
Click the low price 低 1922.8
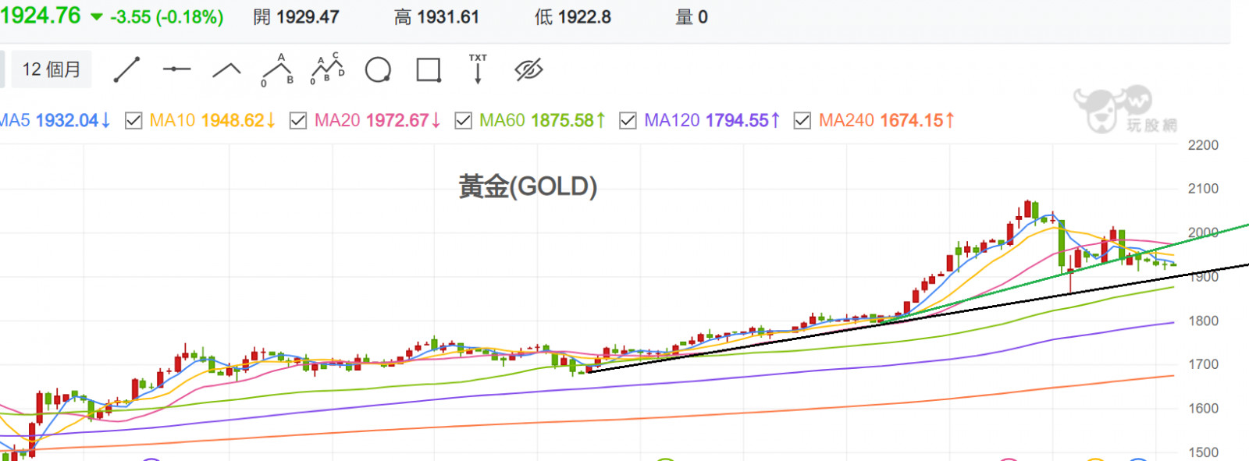(x=573, y=17)
